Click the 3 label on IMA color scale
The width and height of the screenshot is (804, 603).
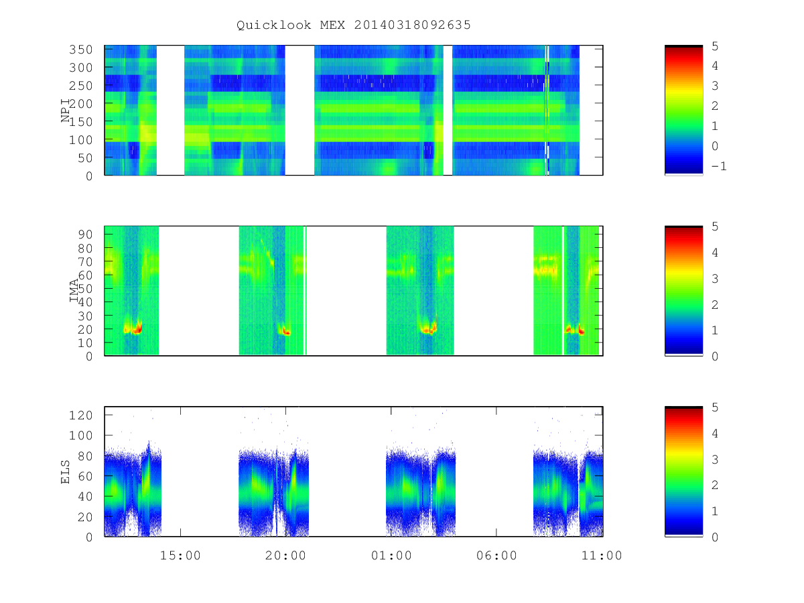click(715, 278)
